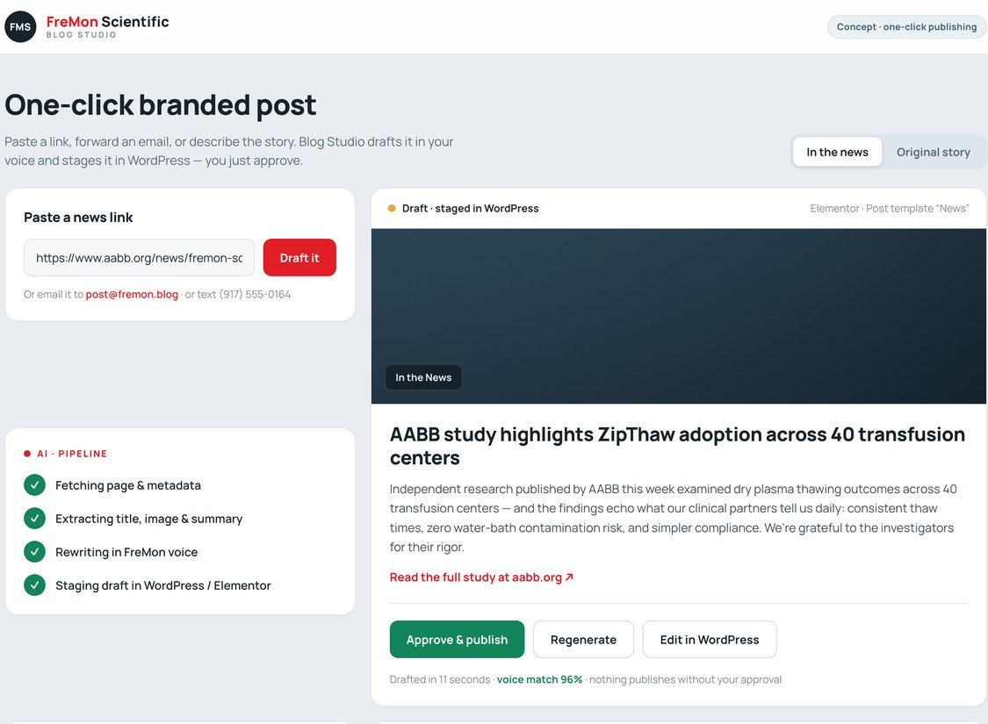Switch to the In the news tab

837,152
